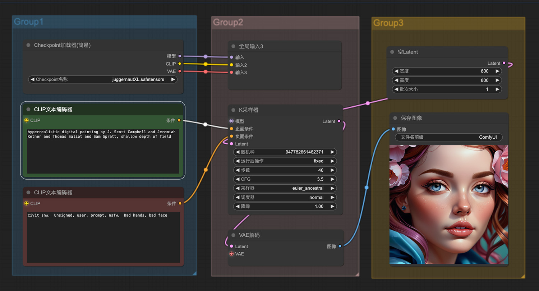Click the reroute dot on the orange 负面条件 link
Viewport: 539px width, 291px height.
(206, 170)
